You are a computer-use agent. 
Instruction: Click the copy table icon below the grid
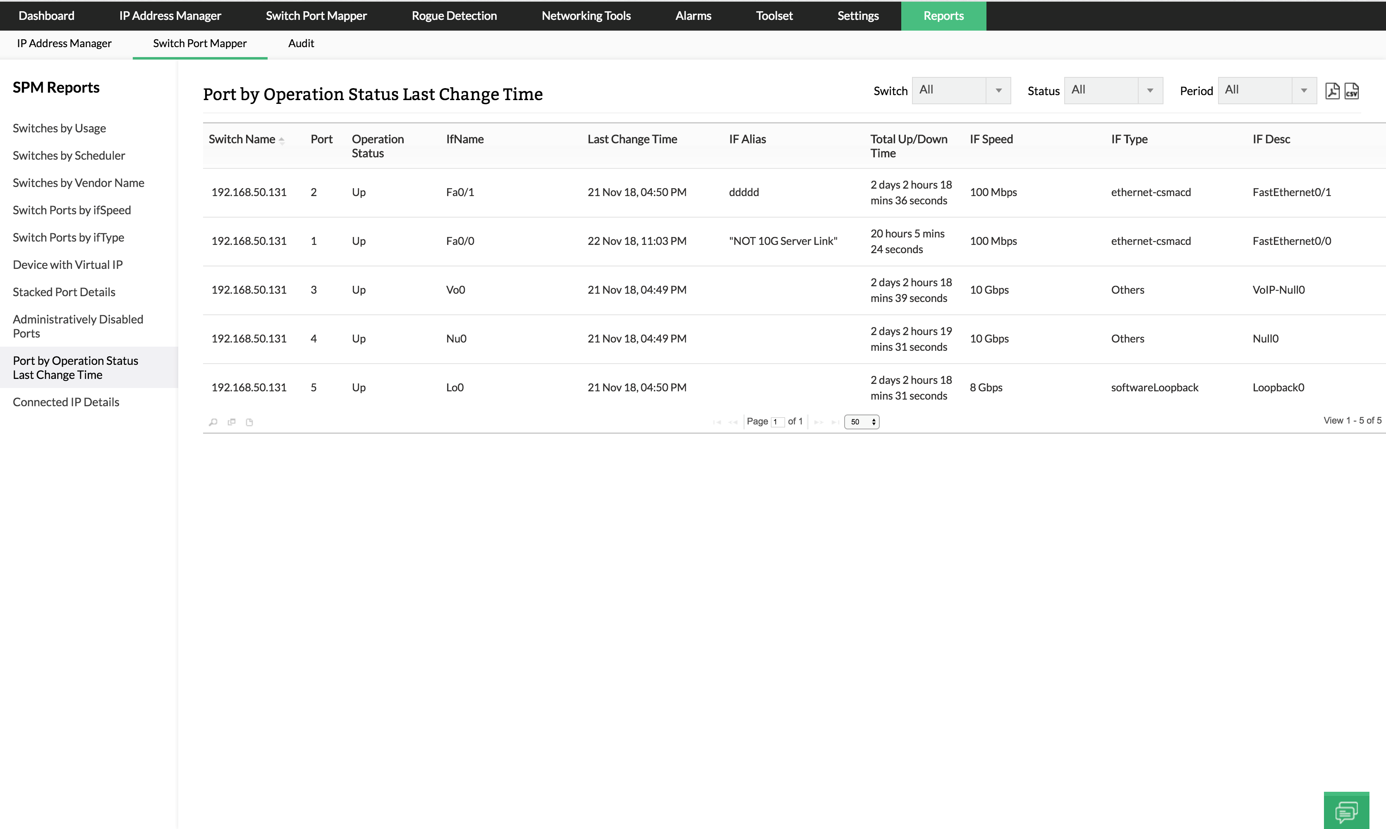pos(231,422)
